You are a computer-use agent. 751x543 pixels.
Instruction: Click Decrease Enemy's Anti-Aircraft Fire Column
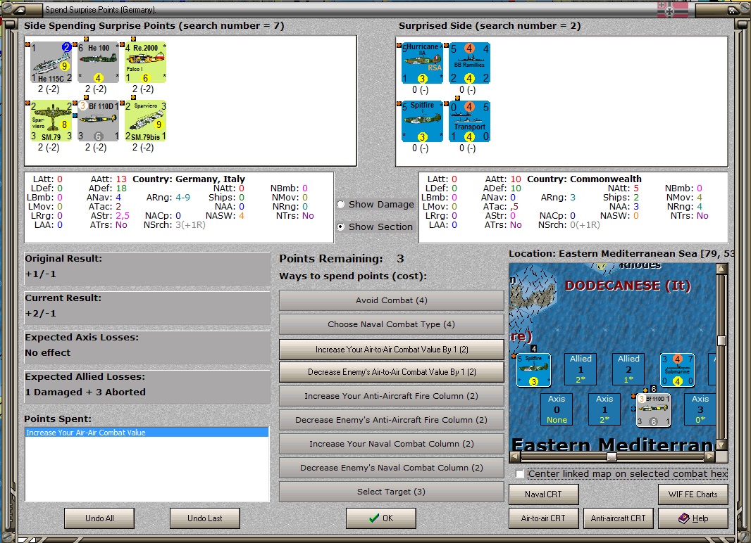click(x=391, y=420)
